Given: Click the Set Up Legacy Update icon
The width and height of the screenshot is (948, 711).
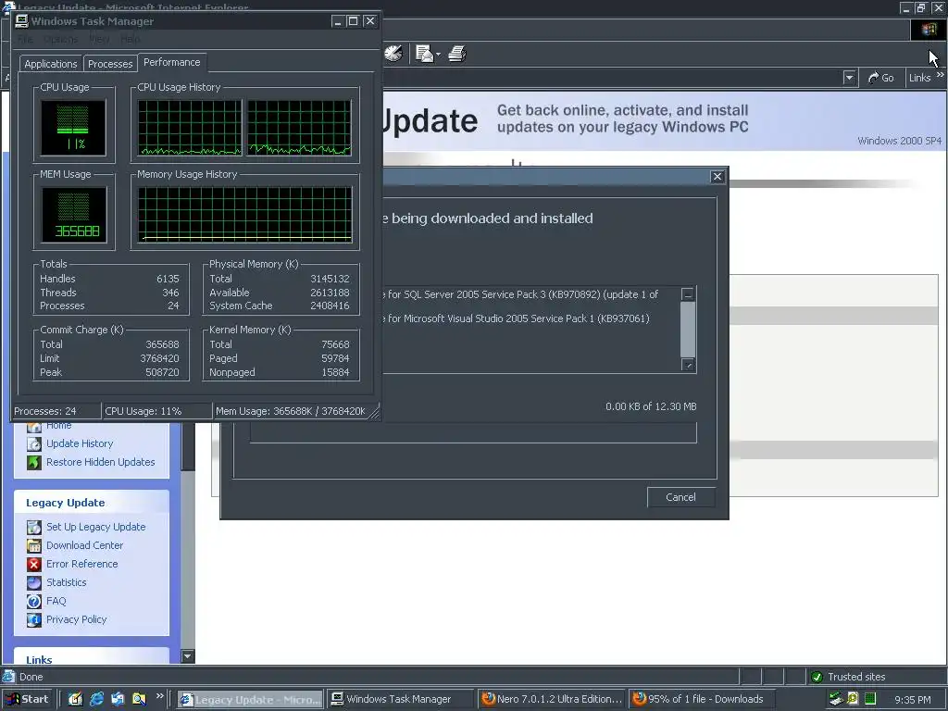Looking at the screenshot, I should click(34, 527).
